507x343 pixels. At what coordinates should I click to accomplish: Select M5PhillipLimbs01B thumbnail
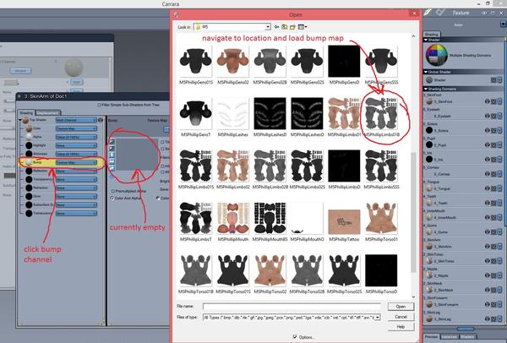[x=382, y=114]
